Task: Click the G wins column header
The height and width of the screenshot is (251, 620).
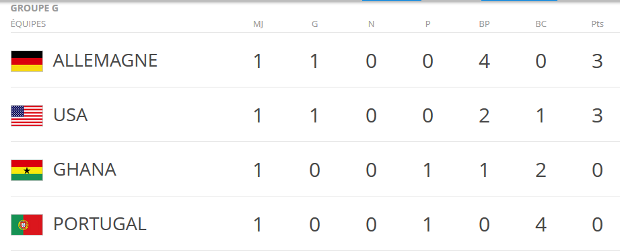Action: [315, 24]
